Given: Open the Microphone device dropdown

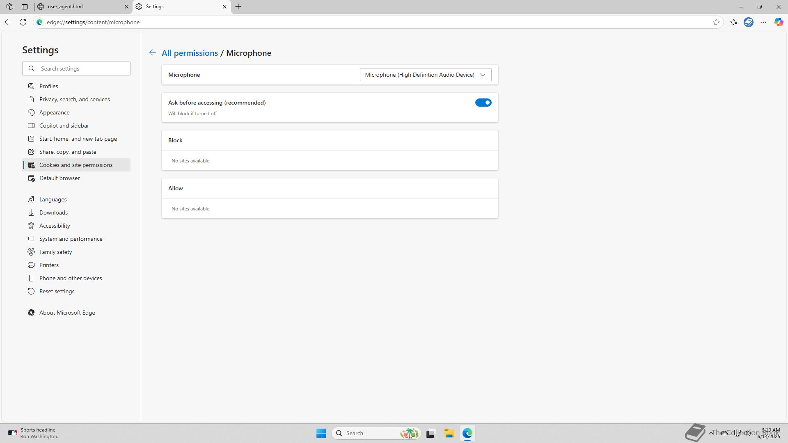Looking at the screenshot, I should [x=425, y=75].
